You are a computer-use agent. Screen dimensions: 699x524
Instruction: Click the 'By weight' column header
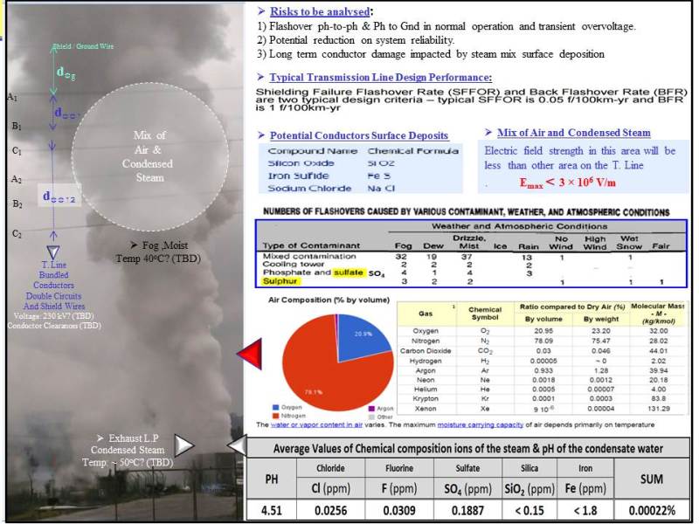click(x=600, y=319)
